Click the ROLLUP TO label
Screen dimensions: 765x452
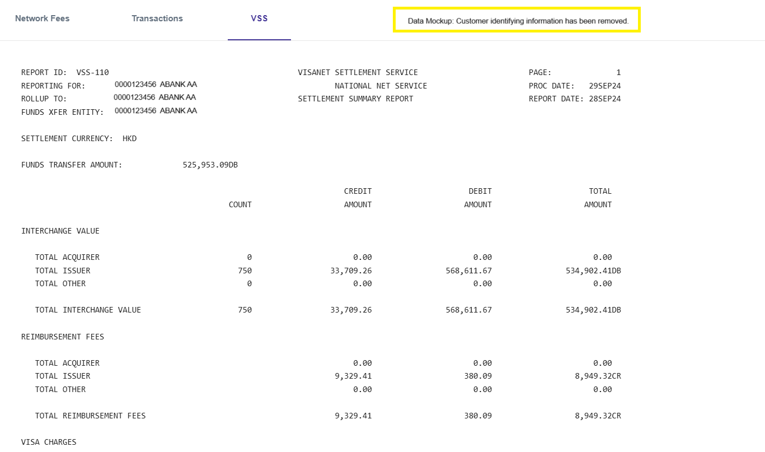coord(44,99)
